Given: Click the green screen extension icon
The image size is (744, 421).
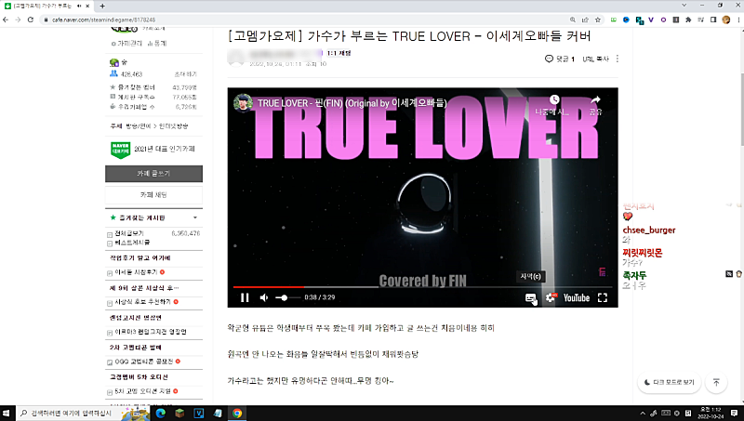Looking at the screenshot, I should tap(614, 20).
